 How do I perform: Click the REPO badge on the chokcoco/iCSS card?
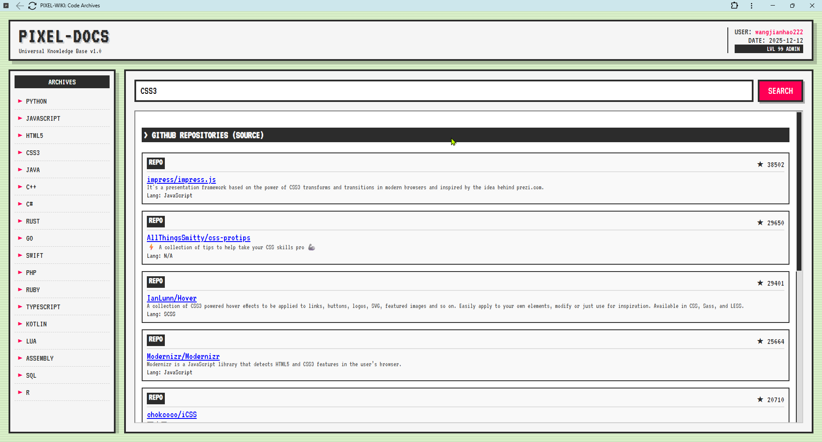tap(155, 398)
